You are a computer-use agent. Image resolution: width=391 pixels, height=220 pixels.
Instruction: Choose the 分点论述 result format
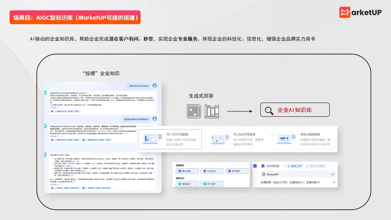(212, 171)
